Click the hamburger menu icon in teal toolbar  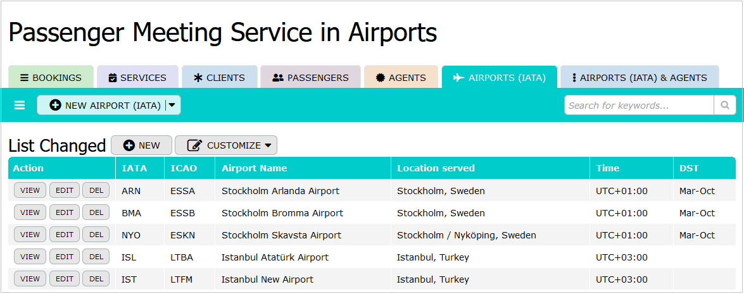pos(20,106)
